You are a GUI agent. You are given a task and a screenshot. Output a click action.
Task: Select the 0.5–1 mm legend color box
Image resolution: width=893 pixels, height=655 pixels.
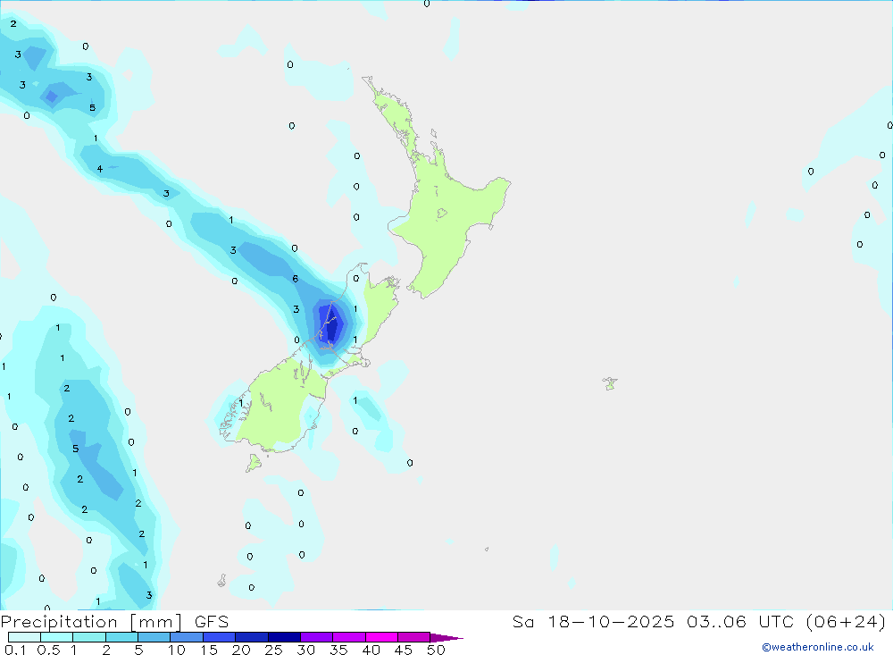point(57,637)
